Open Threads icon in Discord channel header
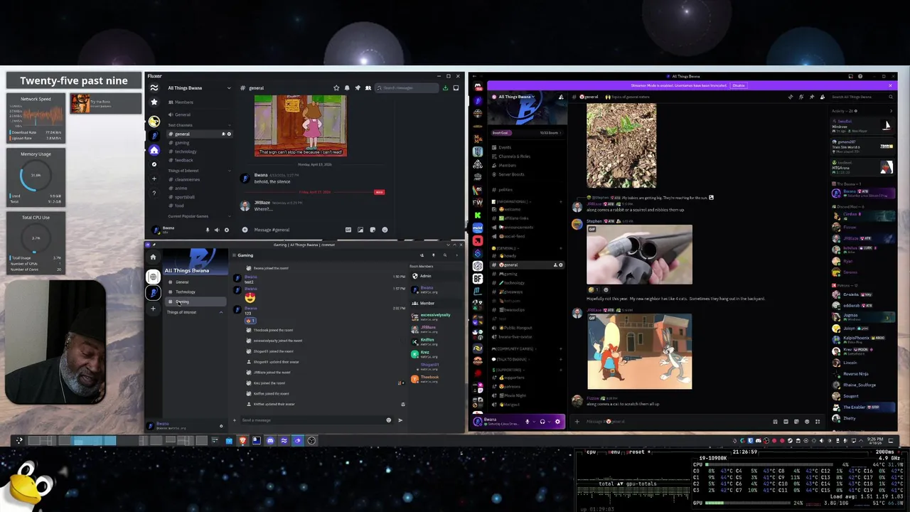Screen dimensions: 910x512 (791, 97)
